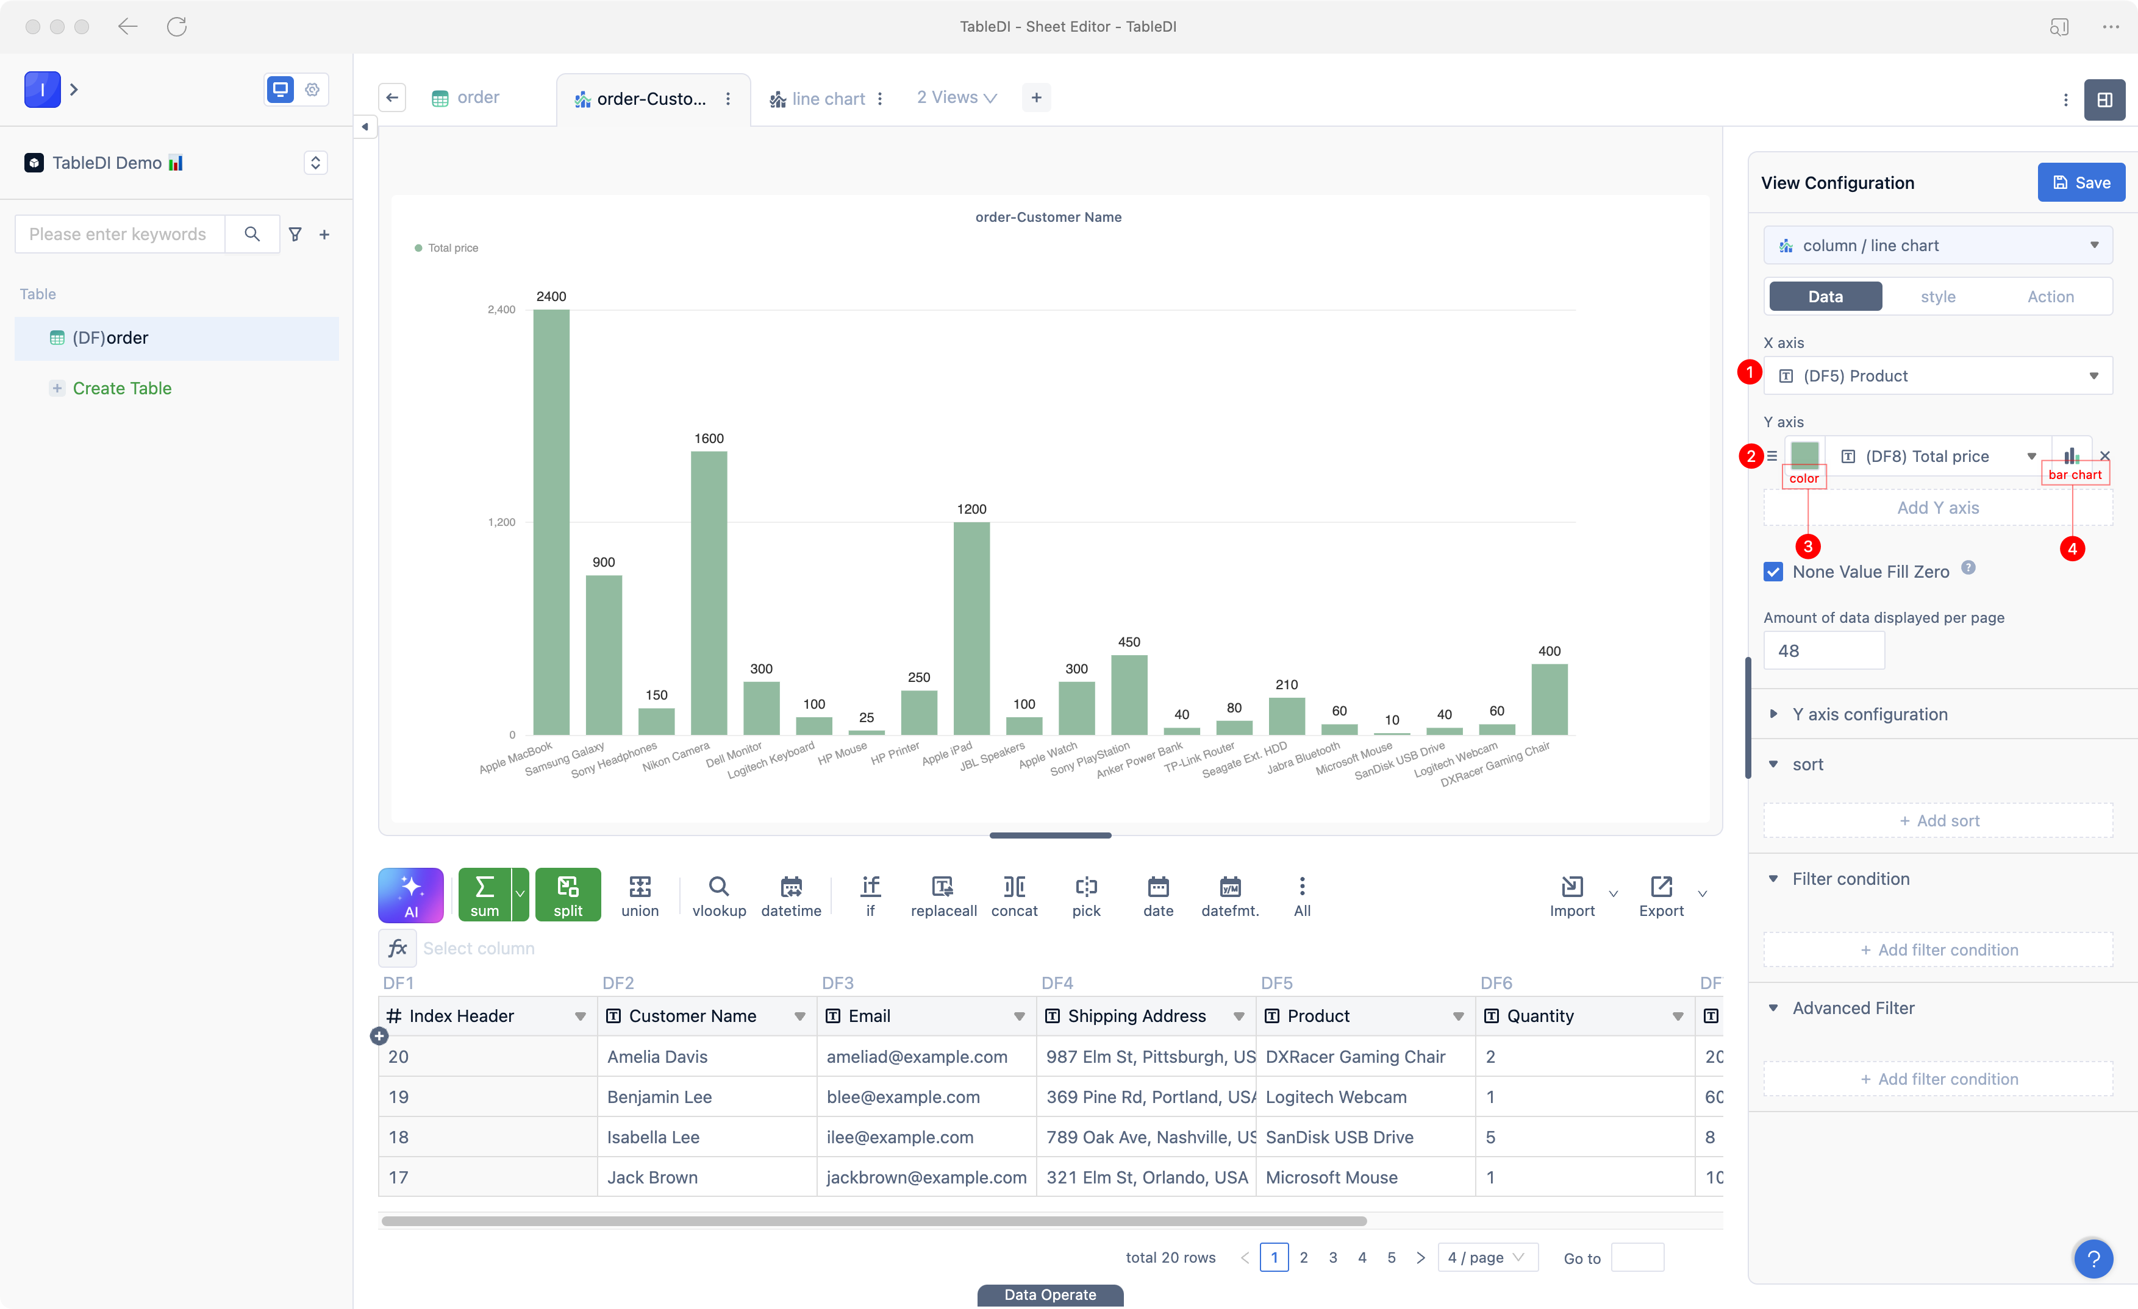This screenshot has height=1309, width=2138.
Task: Click the split function icon
Action: (568, 894)
